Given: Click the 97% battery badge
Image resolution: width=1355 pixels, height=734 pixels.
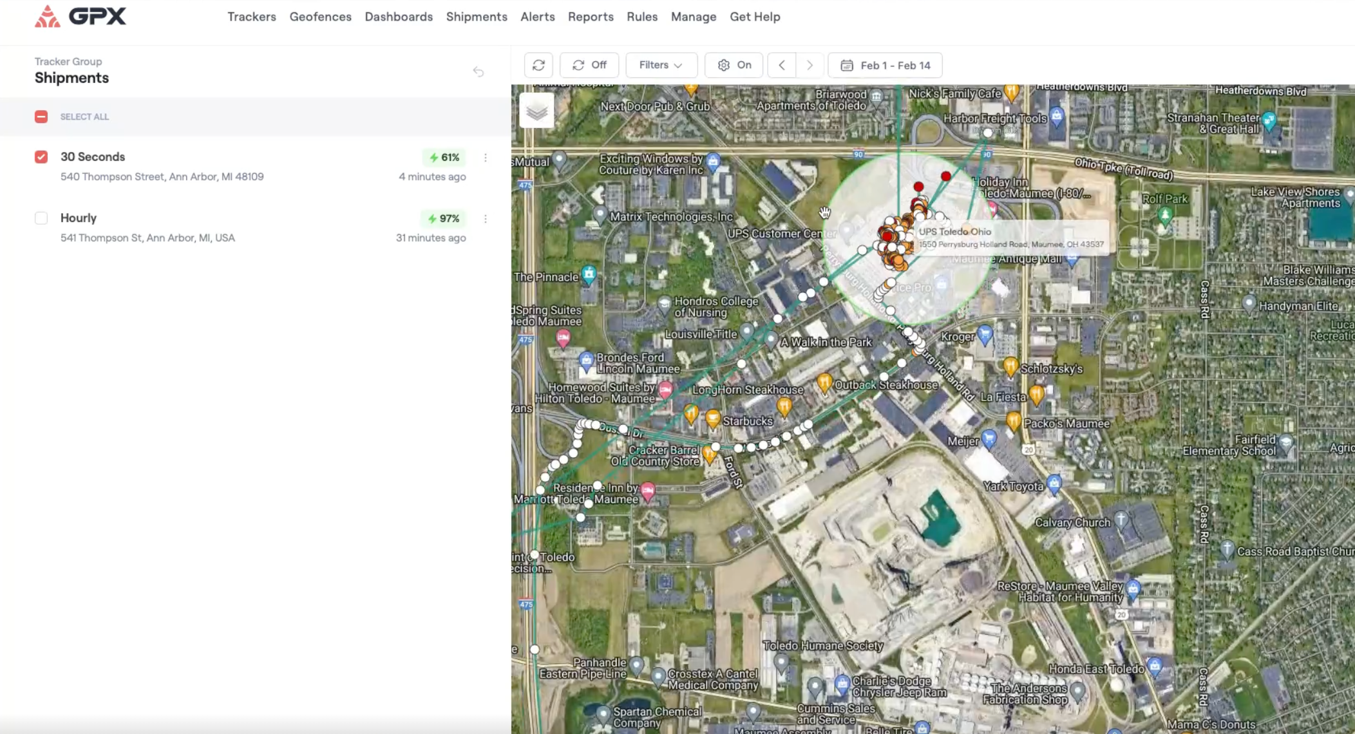Looking at the screenshot, I should tap(444, 218).
